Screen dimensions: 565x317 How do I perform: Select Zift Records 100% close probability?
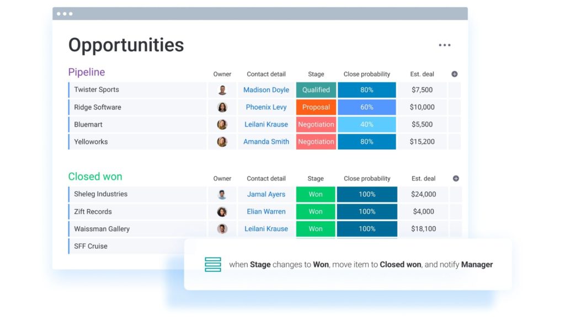coord(367,212)
